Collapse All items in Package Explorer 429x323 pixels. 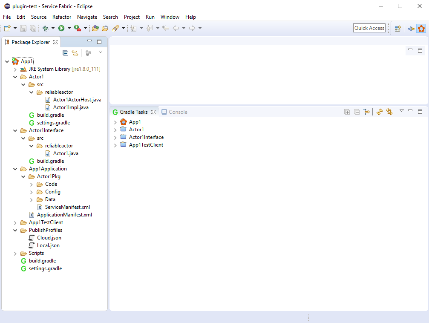[65, 53]
